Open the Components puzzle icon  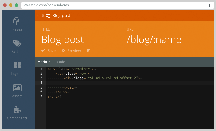coord(17,110)
